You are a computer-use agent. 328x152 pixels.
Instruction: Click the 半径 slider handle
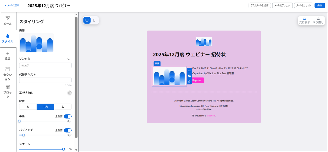click(x=19, y=121)
